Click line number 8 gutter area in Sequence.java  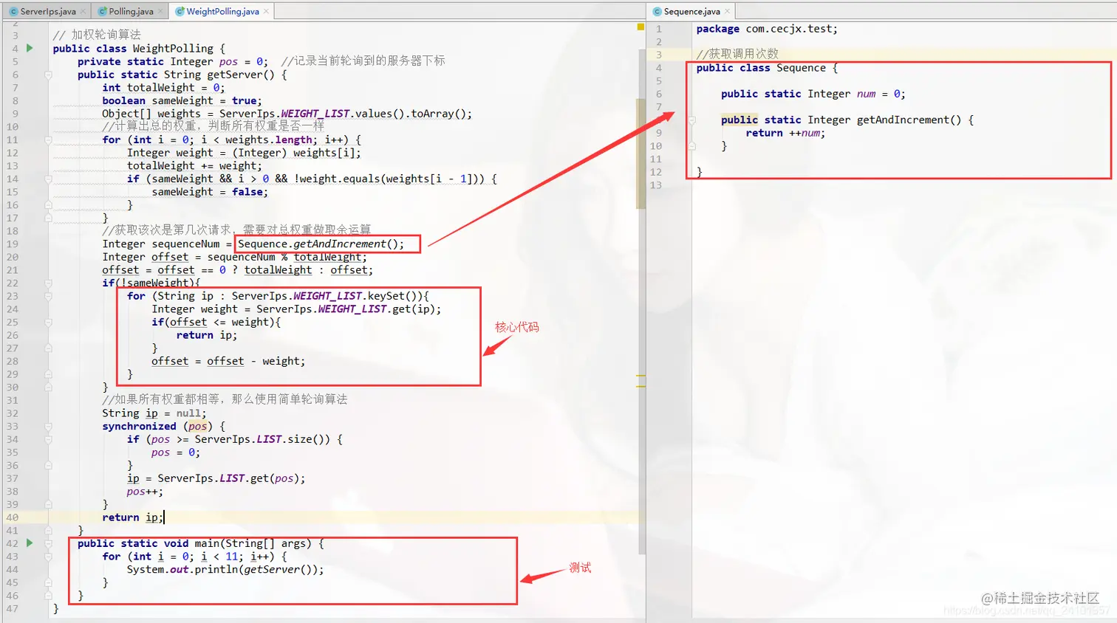coord(658,120)
